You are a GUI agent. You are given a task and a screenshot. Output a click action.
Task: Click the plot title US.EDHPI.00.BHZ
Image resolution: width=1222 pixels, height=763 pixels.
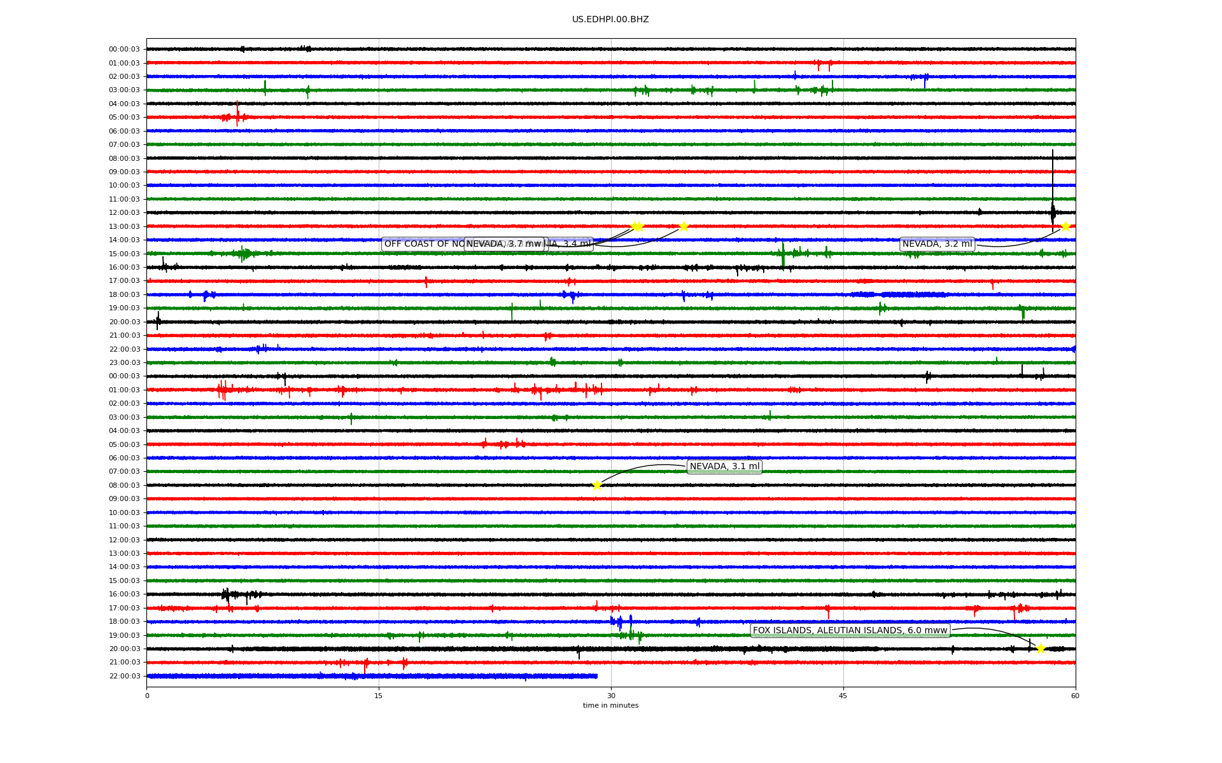click(610, 20)
